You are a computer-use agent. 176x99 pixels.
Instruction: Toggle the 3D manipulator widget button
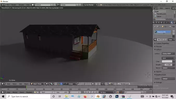(x=59, y=84)
